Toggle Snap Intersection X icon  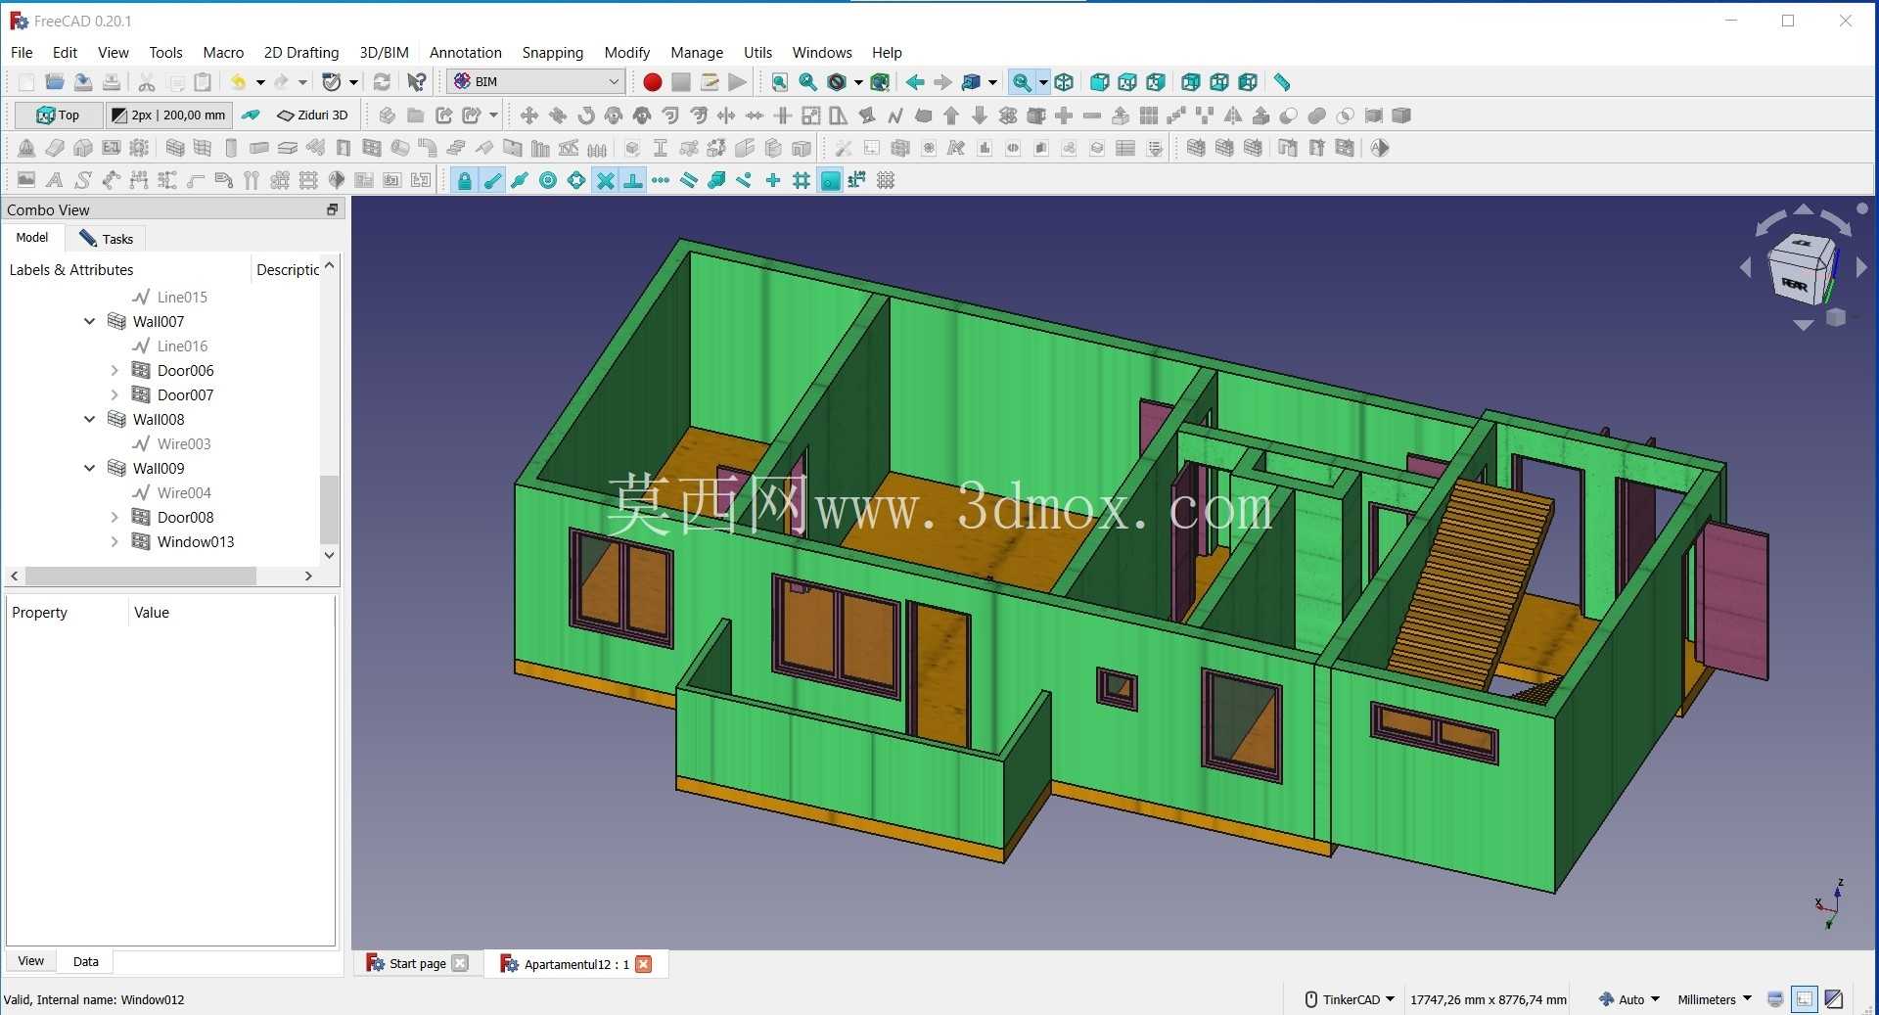606,180
